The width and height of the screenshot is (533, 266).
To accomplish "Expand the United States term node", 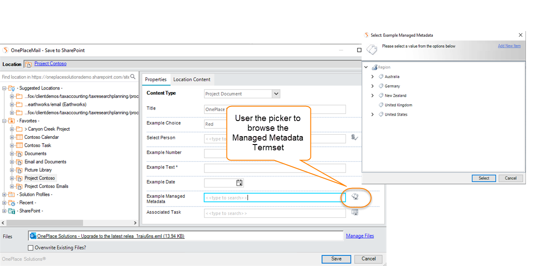I will [372, 114].
